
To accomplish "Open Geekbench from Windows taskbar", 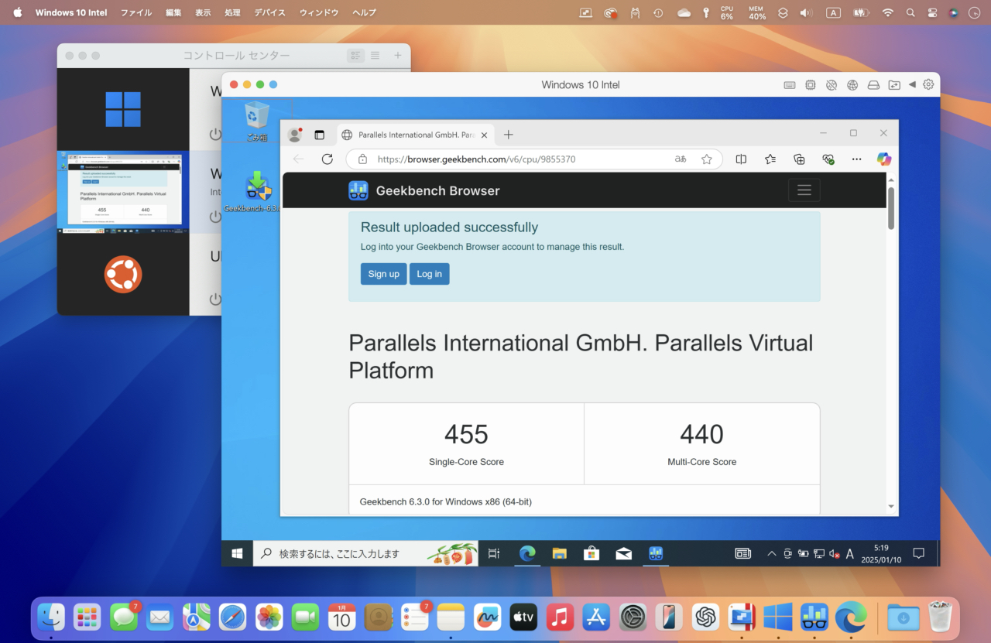I will coord(656,553).
